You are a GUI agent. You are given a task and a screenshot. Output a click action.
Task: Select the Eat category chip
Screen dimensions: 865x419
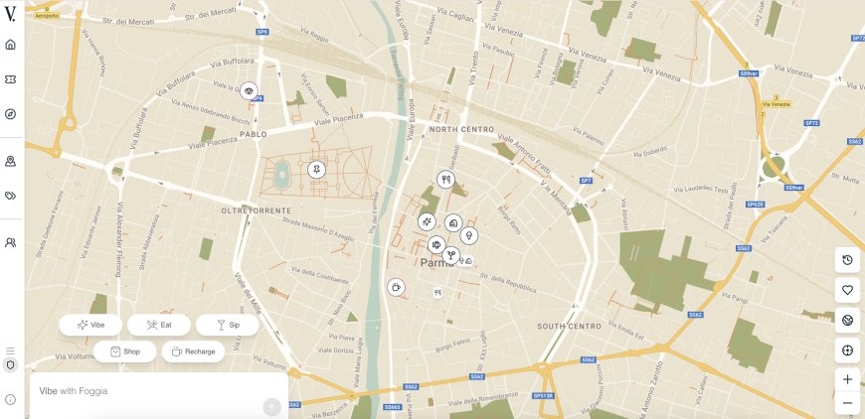tap(159, 325)
